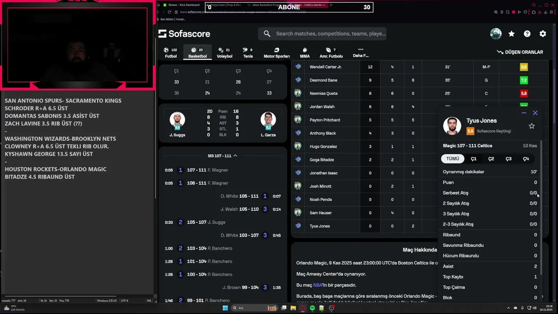Select the D. White 105 - 111 play

tap(222, 196)
